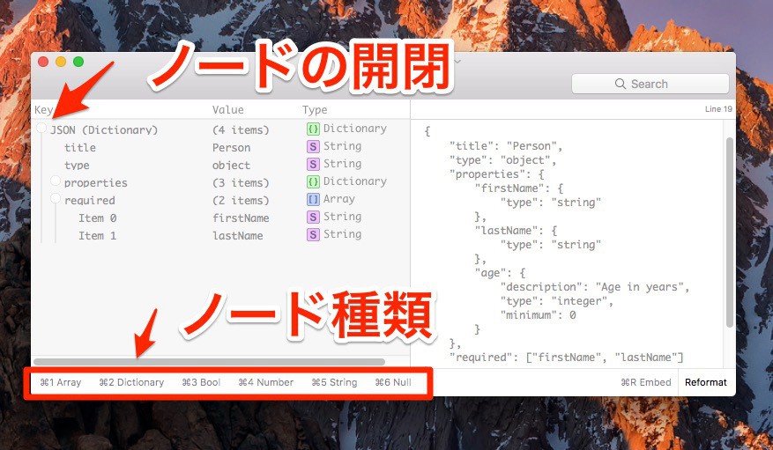Click the yellow minimize window button
773x450 pixels.
click(x=61, y=62)
